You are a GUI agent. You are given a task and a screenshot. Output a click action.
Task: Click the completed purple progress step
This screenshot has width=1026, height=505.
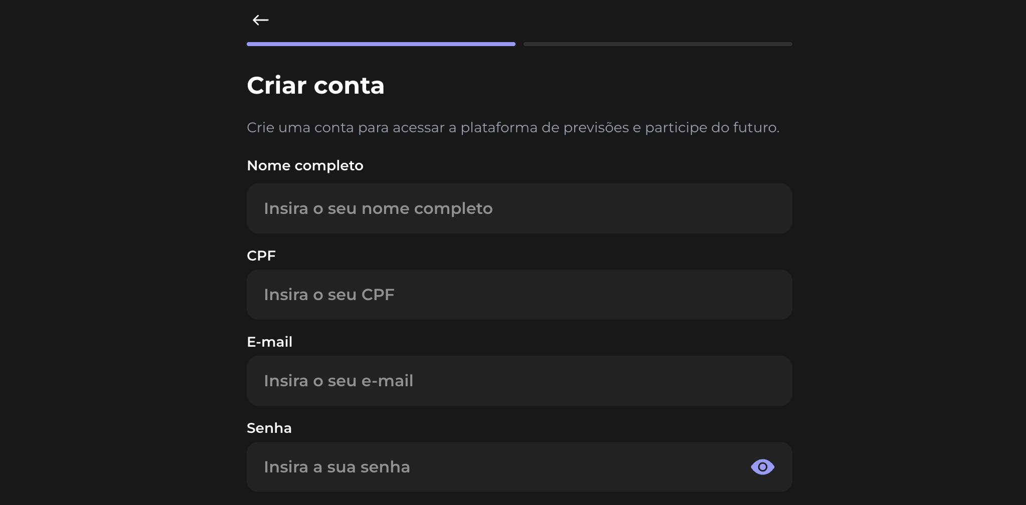381,44
